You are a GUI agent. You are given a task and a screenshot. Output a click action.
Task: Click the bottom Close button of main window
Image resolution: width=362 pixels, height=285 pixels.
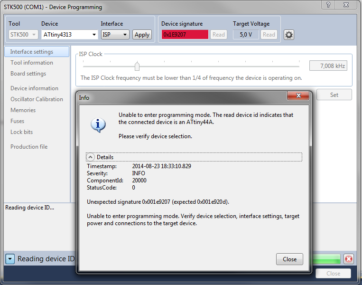[333, 274]
